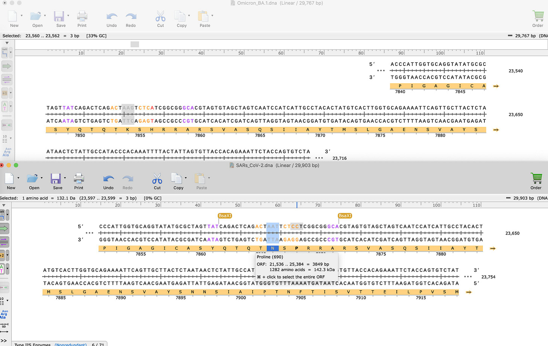Click the translation continuation arrow beside 23,540
Viewport: 548px width, 346px height.
(496, 86)
